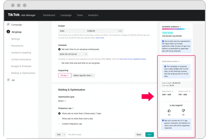
Task: Click the audience size 103,760,000-126,819,000
Action: pyautogui.click(x=172, y=36)
